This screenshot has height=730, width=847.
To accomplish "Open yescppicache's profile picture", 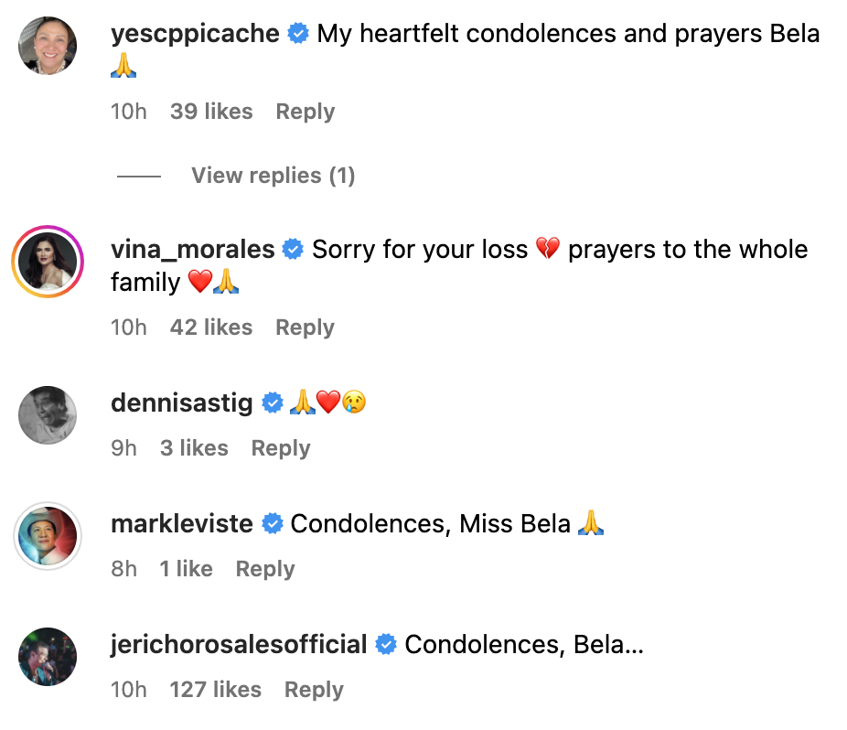I will coord(47,45).
